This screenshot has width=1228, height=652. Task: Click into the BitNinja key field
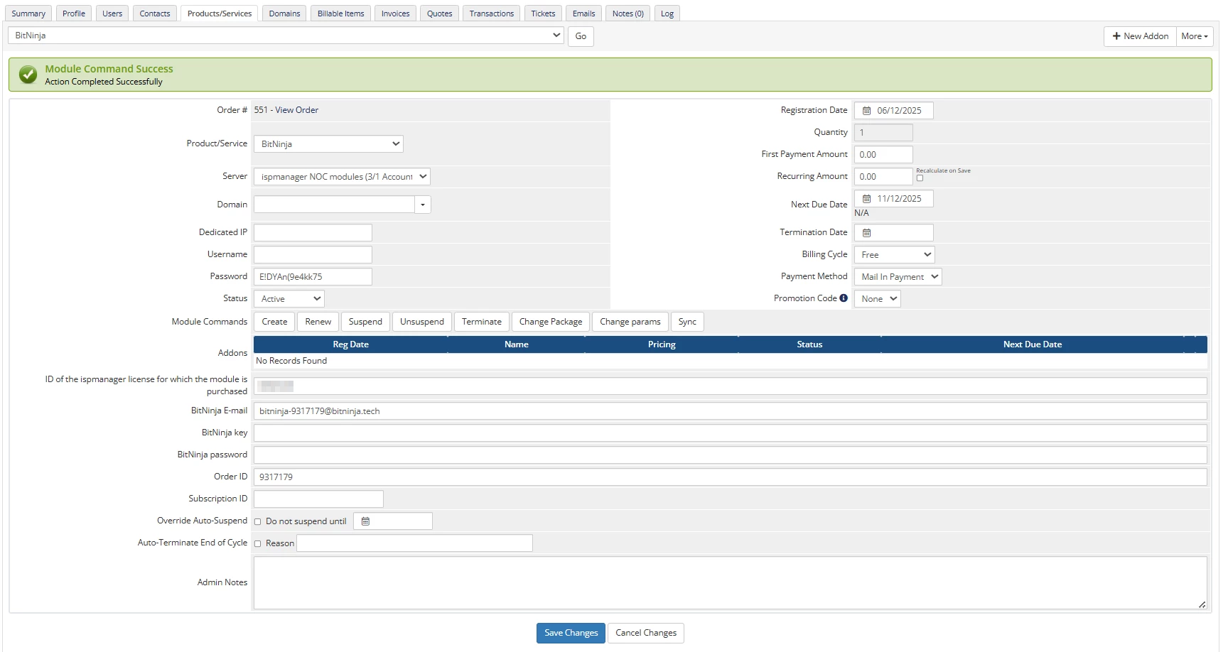[730, 433]
